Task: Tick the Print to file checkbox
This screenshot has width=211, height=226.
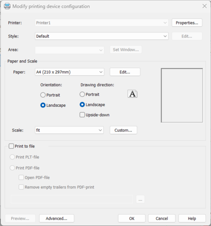Action: (x=11, y=146)
